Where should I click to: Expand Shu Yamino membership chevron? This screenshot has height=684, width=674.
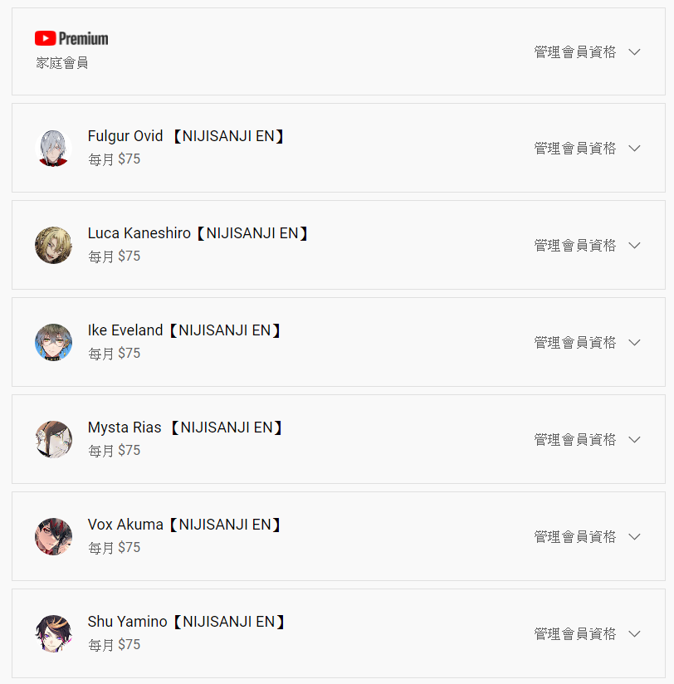click(x=634, y=634)
